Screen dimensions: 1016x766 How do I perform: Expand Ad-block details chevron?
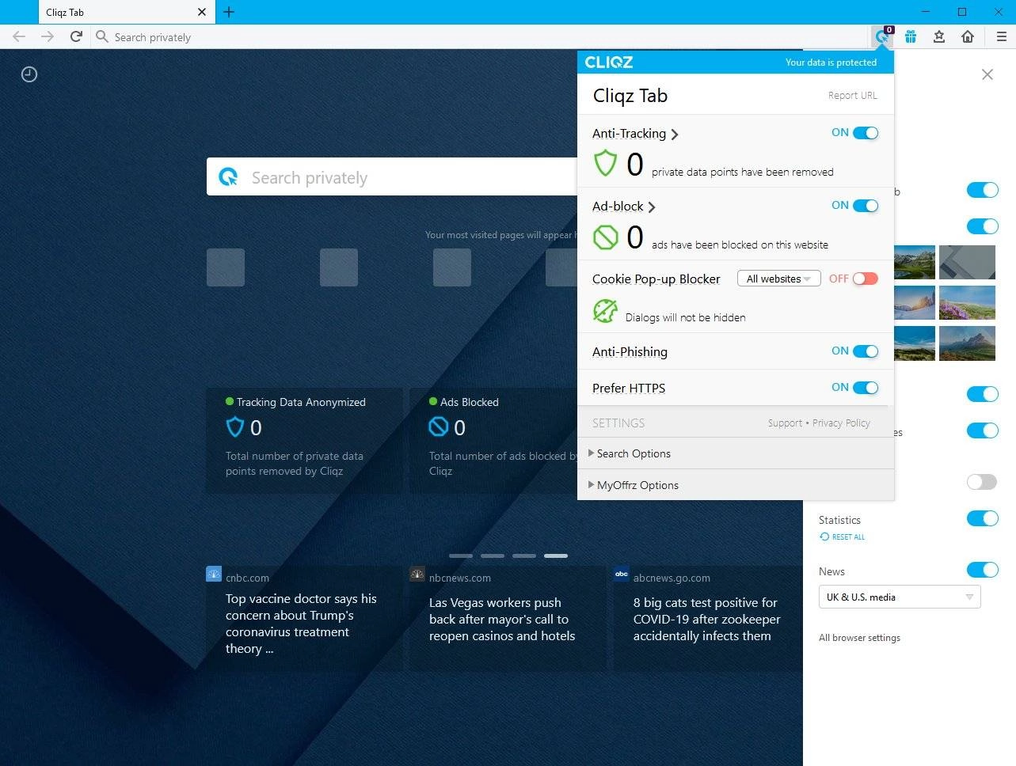click(652, 207)
